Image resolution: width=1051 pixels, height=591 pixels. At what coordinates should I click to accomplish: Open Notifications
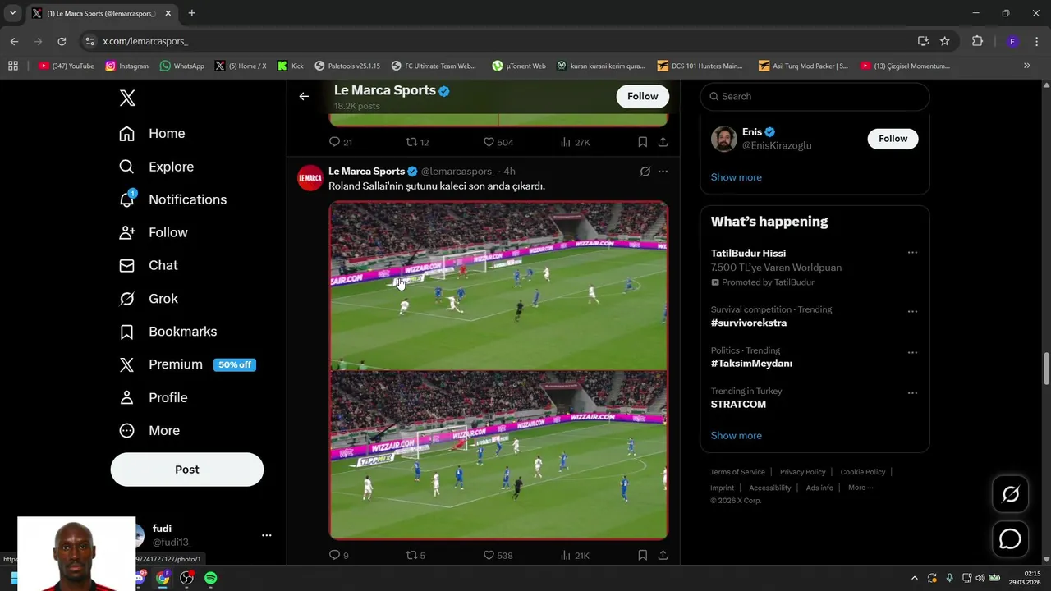click(172, 199)
